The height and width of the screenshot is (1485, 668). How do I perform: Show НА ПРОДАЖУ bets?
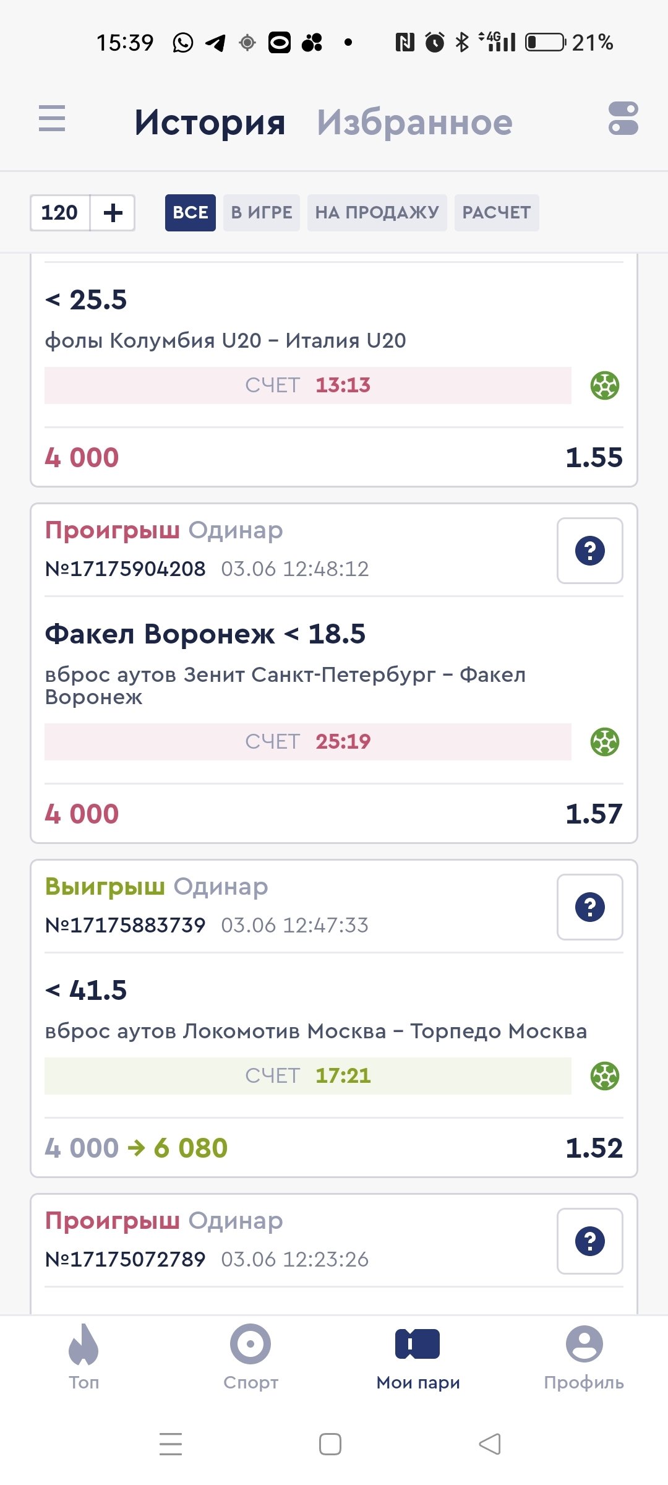click(377, 213)
